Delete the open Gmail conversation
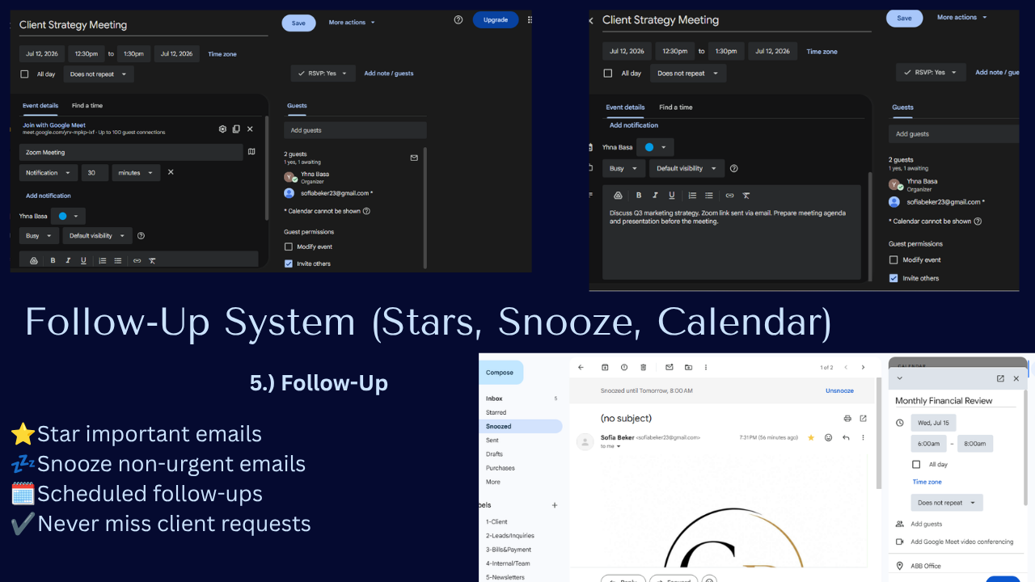1035x582 pixels. click(644, 367)
